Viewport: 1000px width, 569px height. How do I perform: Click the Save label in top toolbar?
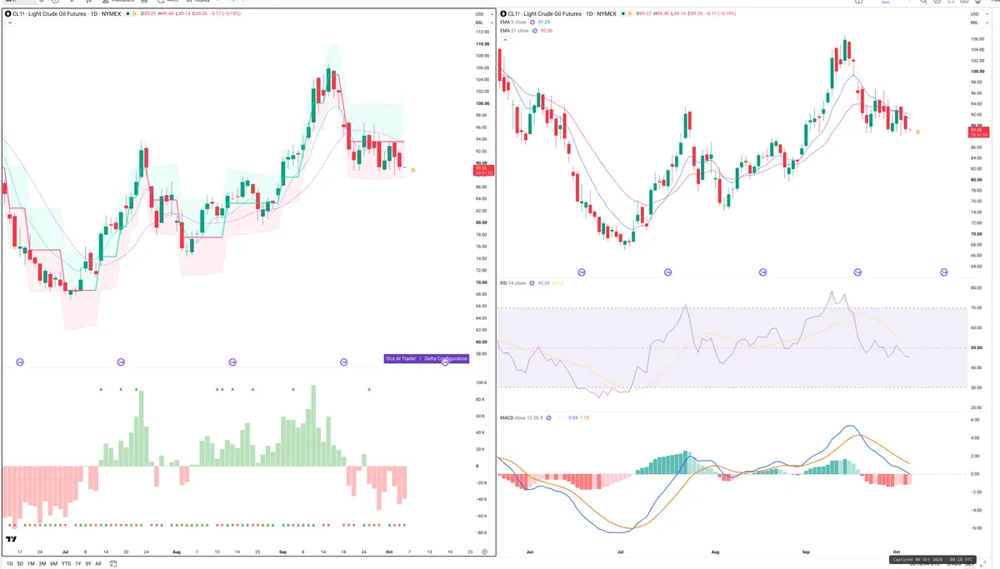click(x=885, y=2)
